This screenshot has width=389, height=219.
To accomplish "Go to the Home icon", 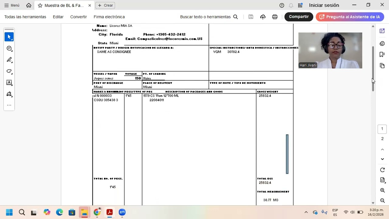I will [x=29, y=5].
